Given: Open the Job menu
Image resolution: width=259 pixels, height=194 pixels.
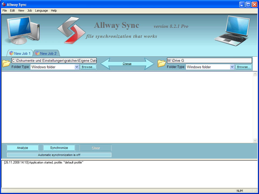Looking at the screenshot, I should tap(30, 11).
